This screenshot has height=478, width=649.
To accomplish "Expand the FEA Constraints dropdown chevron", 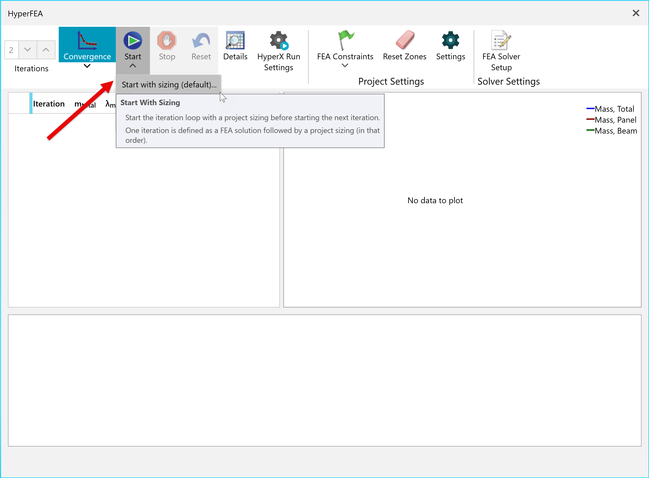I will pos(345,65).
